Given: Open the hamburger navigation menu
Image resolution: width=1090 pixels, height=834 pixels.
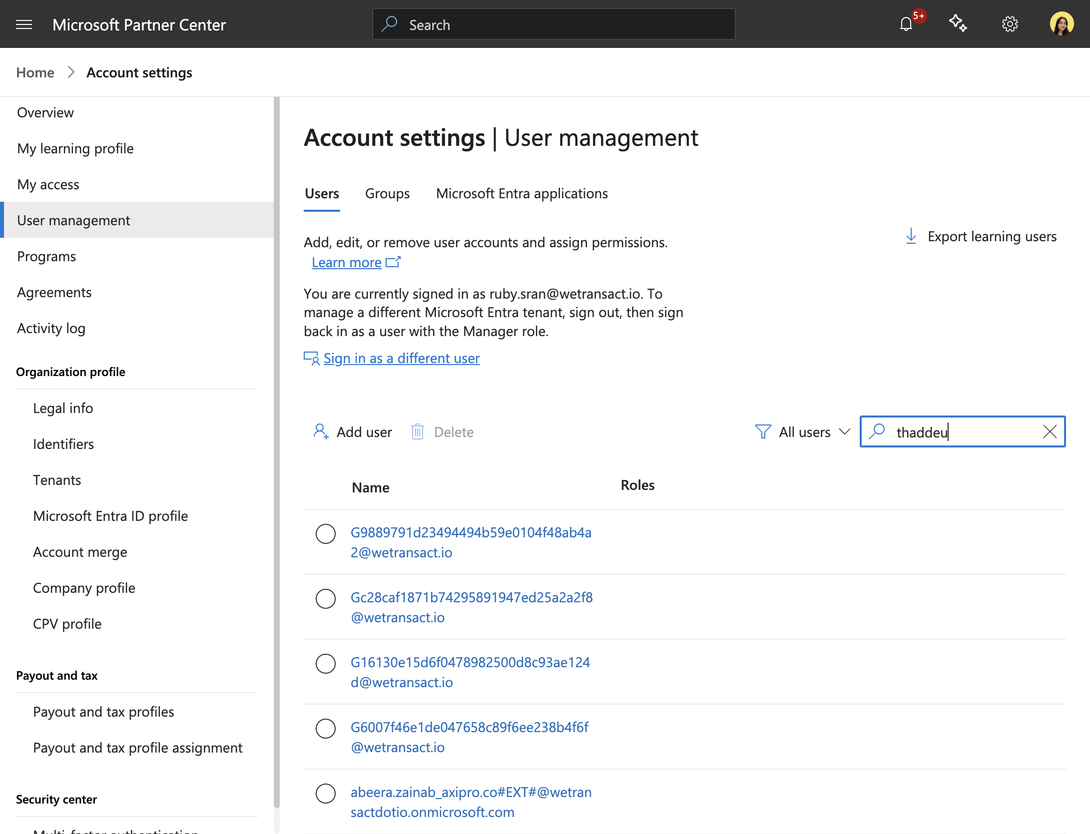Looking at the screenshot, I should pos(24,24).
